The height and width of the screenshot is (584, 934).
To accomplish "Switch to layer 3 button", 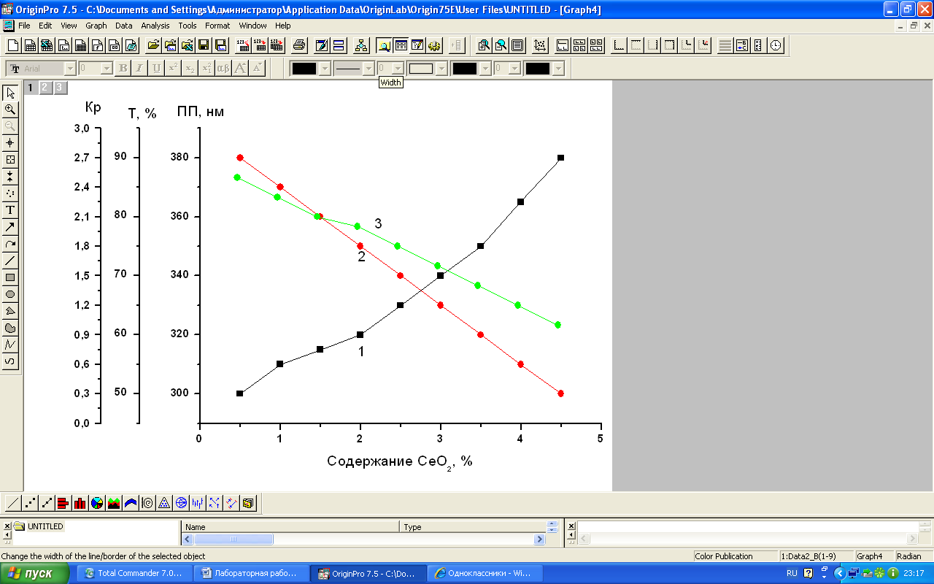I will 59,88.
